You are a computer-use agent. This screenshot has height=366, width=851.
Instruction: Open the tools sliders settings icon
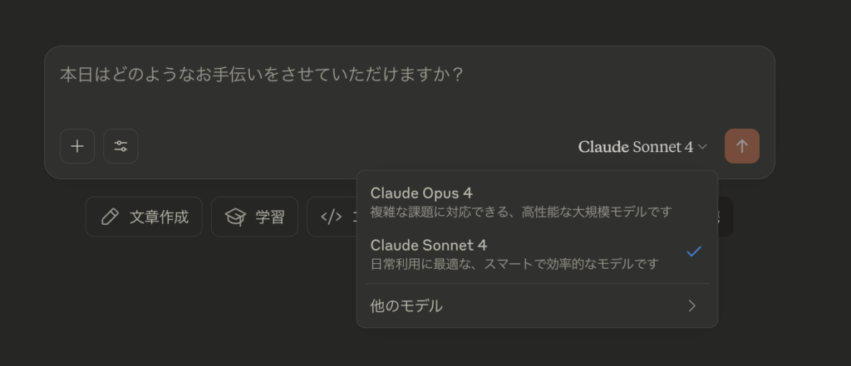coord(121,146)
